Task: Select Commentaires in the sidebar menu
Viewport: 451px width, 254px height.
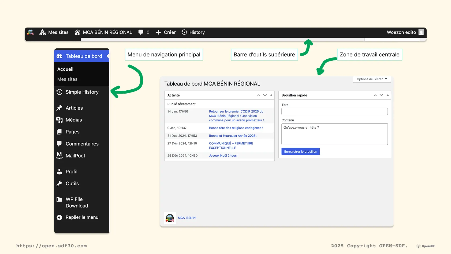Action: tap(82, 144)
